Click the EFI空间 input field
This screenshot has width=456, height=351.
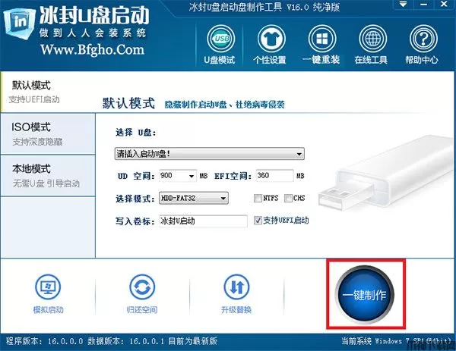[274, 176]
